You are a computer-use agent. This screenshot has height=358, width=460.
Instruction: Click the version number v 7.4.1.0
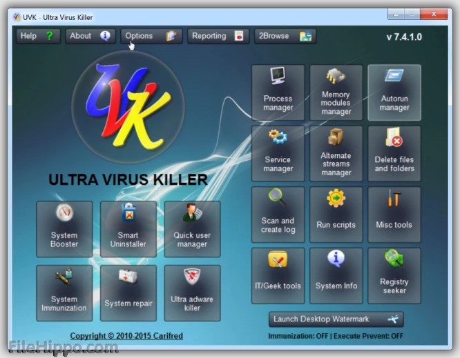[x=404, y=37]
